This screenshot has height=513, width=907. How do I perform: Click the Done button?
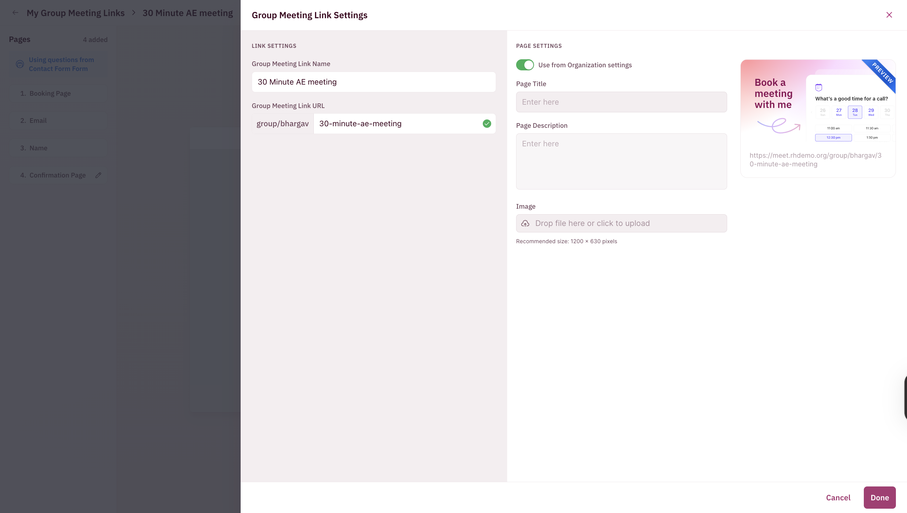[879, 498]
